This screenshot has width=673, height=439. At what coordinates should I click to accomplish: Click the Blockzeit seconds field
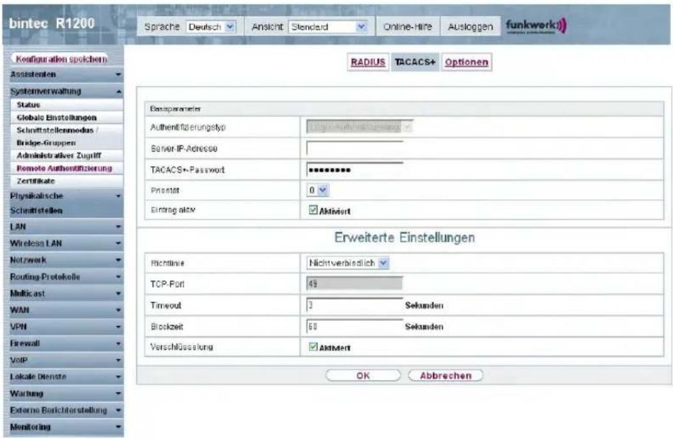pos(355,327)
